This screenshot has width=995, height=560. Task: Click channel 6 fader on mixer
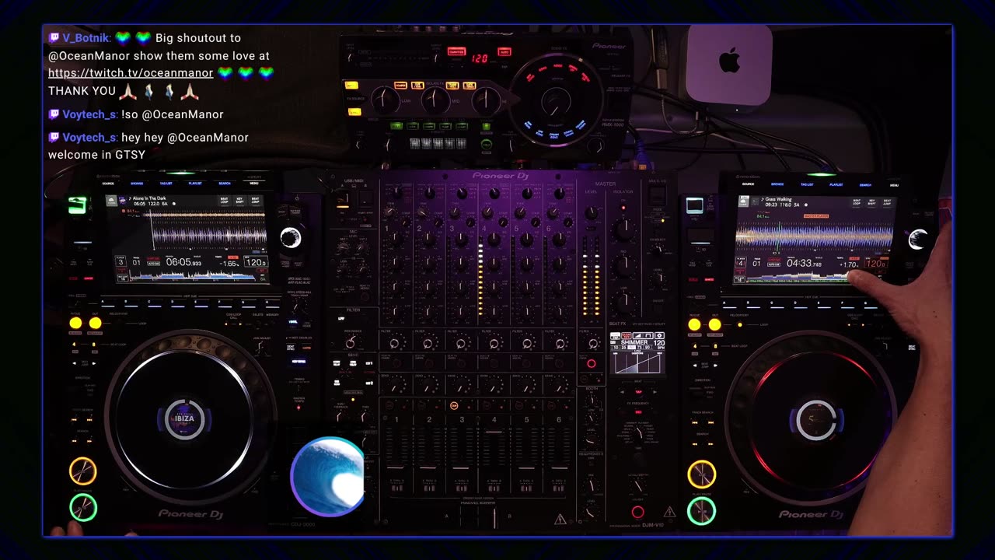559,468
